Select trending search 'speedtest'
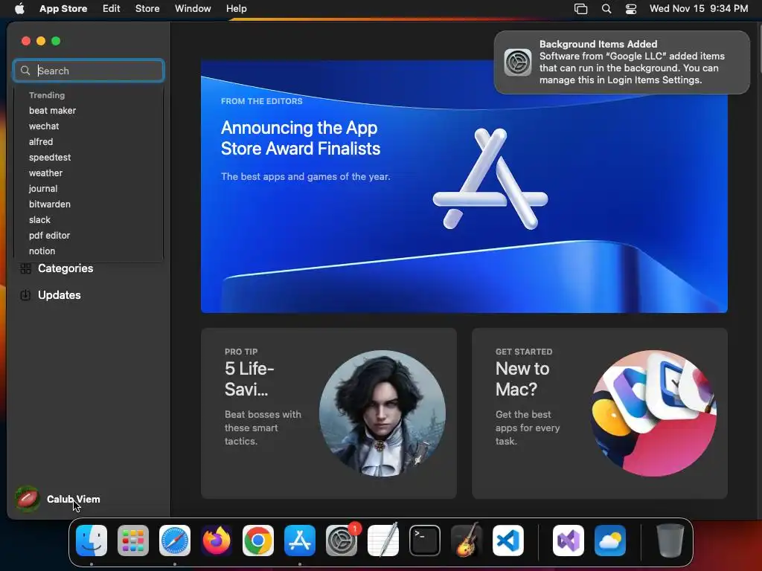Screen dimensions: 762x571 (50, 158)
